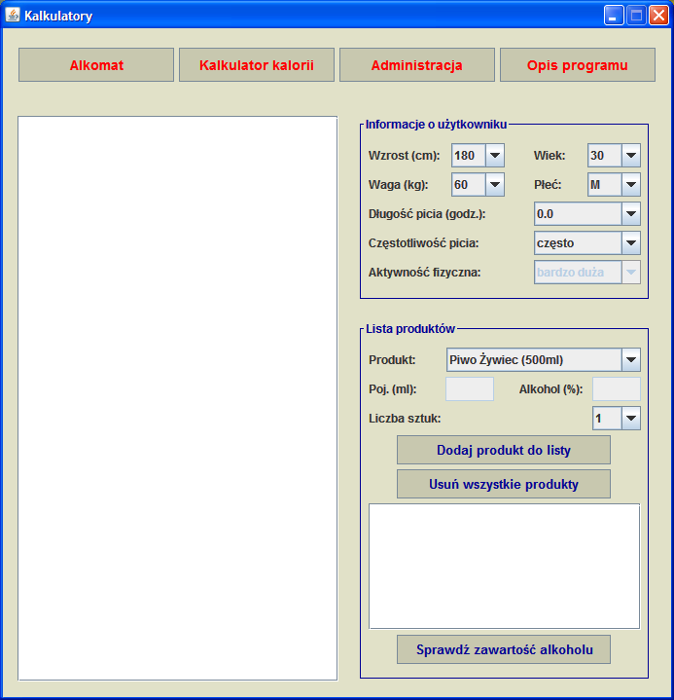Image resolution: width=674 pixels, height=700 pixels.
Task: Click the 'Częstotliwość picia:' label
Action: [423, 243]
